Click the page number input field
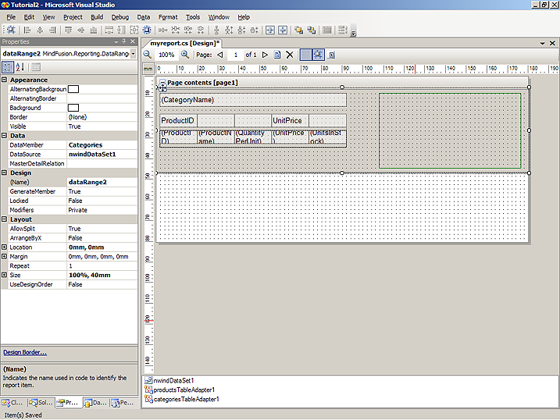560x420 pixels. pos(235,55)
